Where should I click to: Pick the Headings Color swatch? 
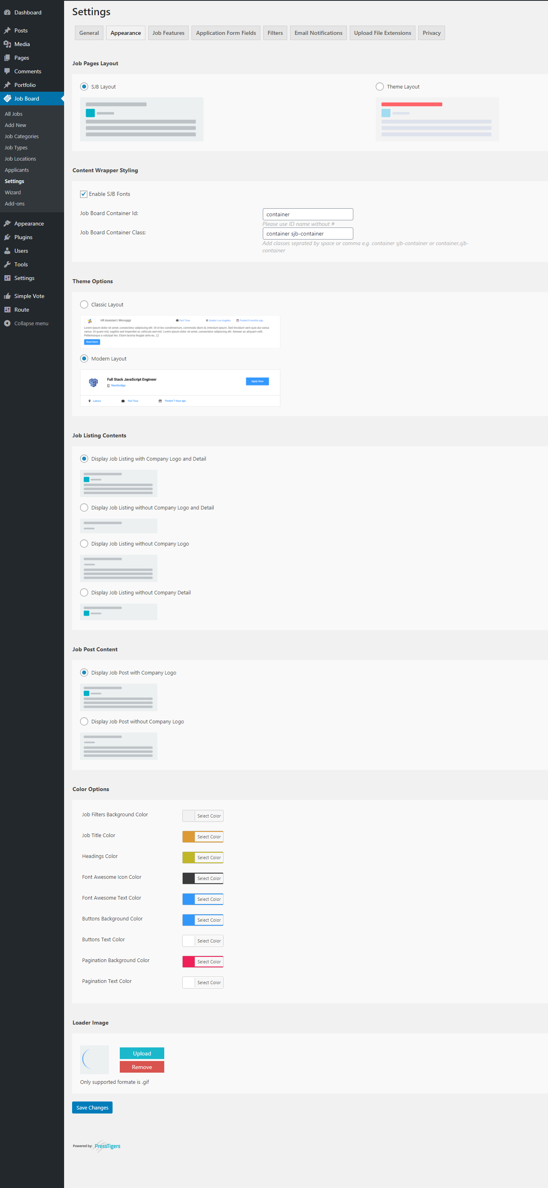(189, 857)
